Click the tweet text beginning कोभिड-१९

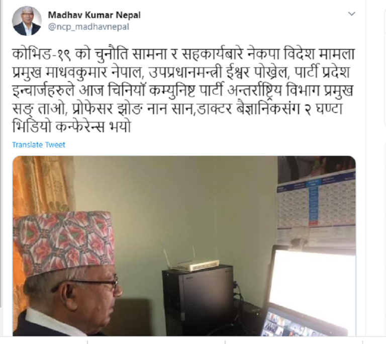pos(183,90)
